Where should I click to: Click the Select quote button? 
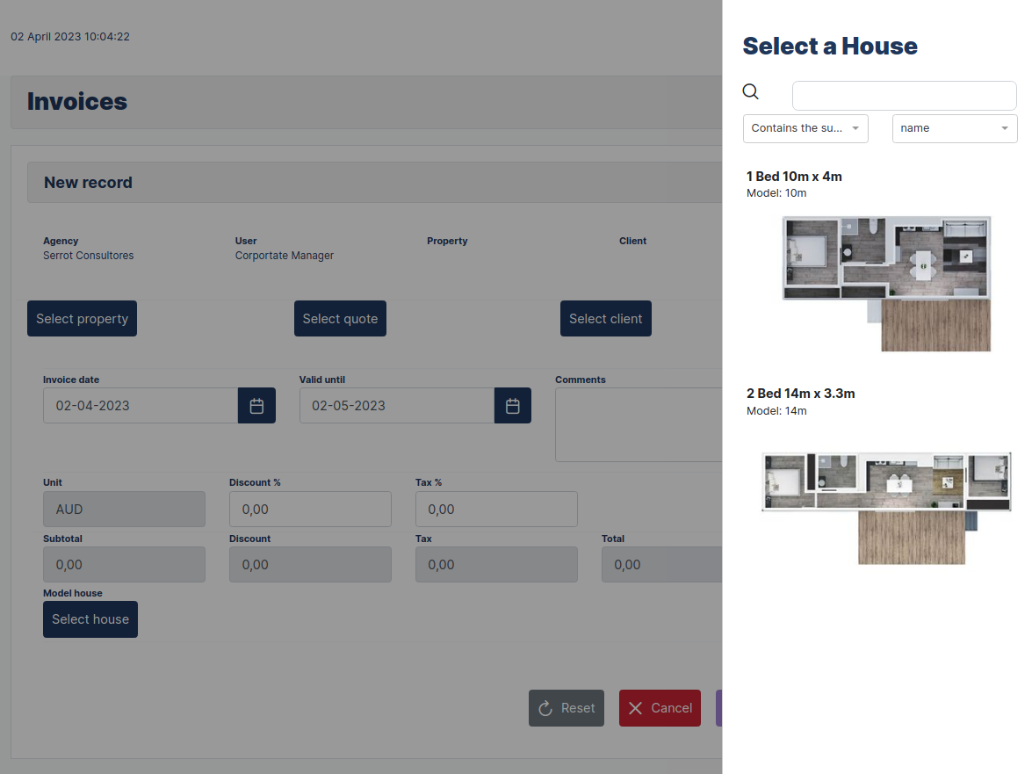pyautogui.click(x=340, y=318)
